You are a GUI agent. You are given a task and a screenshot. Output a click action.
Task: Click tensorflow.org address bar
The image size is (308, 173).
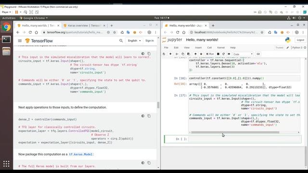point(75,32)
